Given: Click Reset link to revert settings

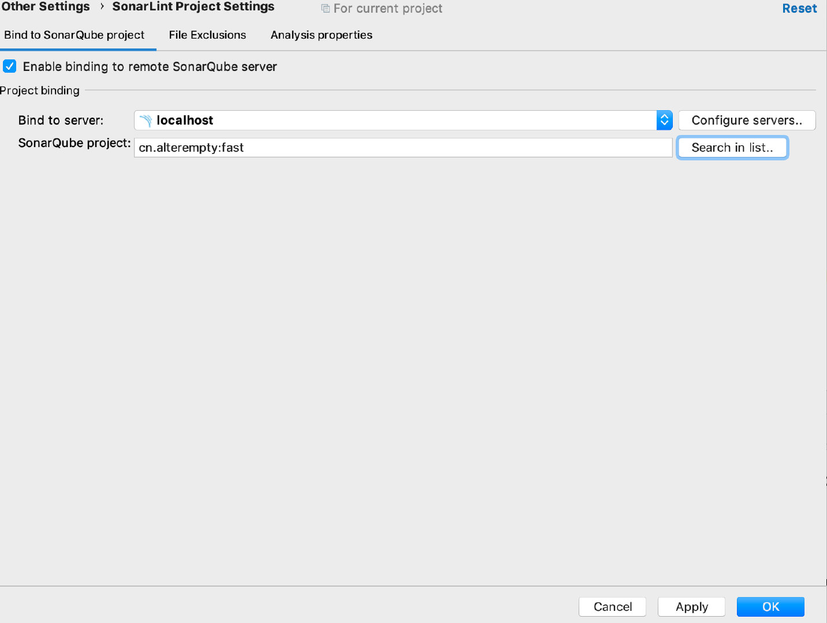Looking at the screenshot, I should tap(799, 9).
